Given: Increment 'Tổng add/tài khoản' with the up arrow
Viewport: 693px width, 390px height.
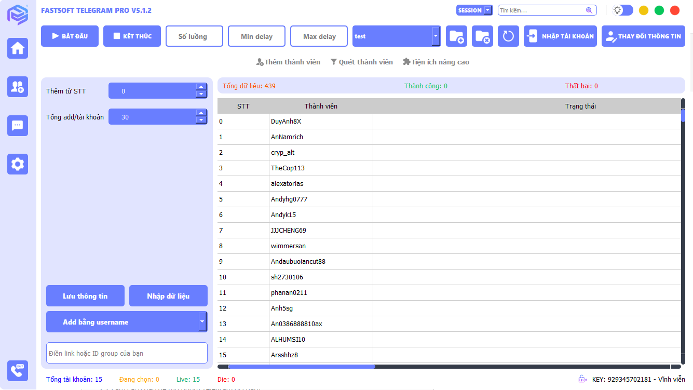Looking at the screenshot, I should [201, 113].
